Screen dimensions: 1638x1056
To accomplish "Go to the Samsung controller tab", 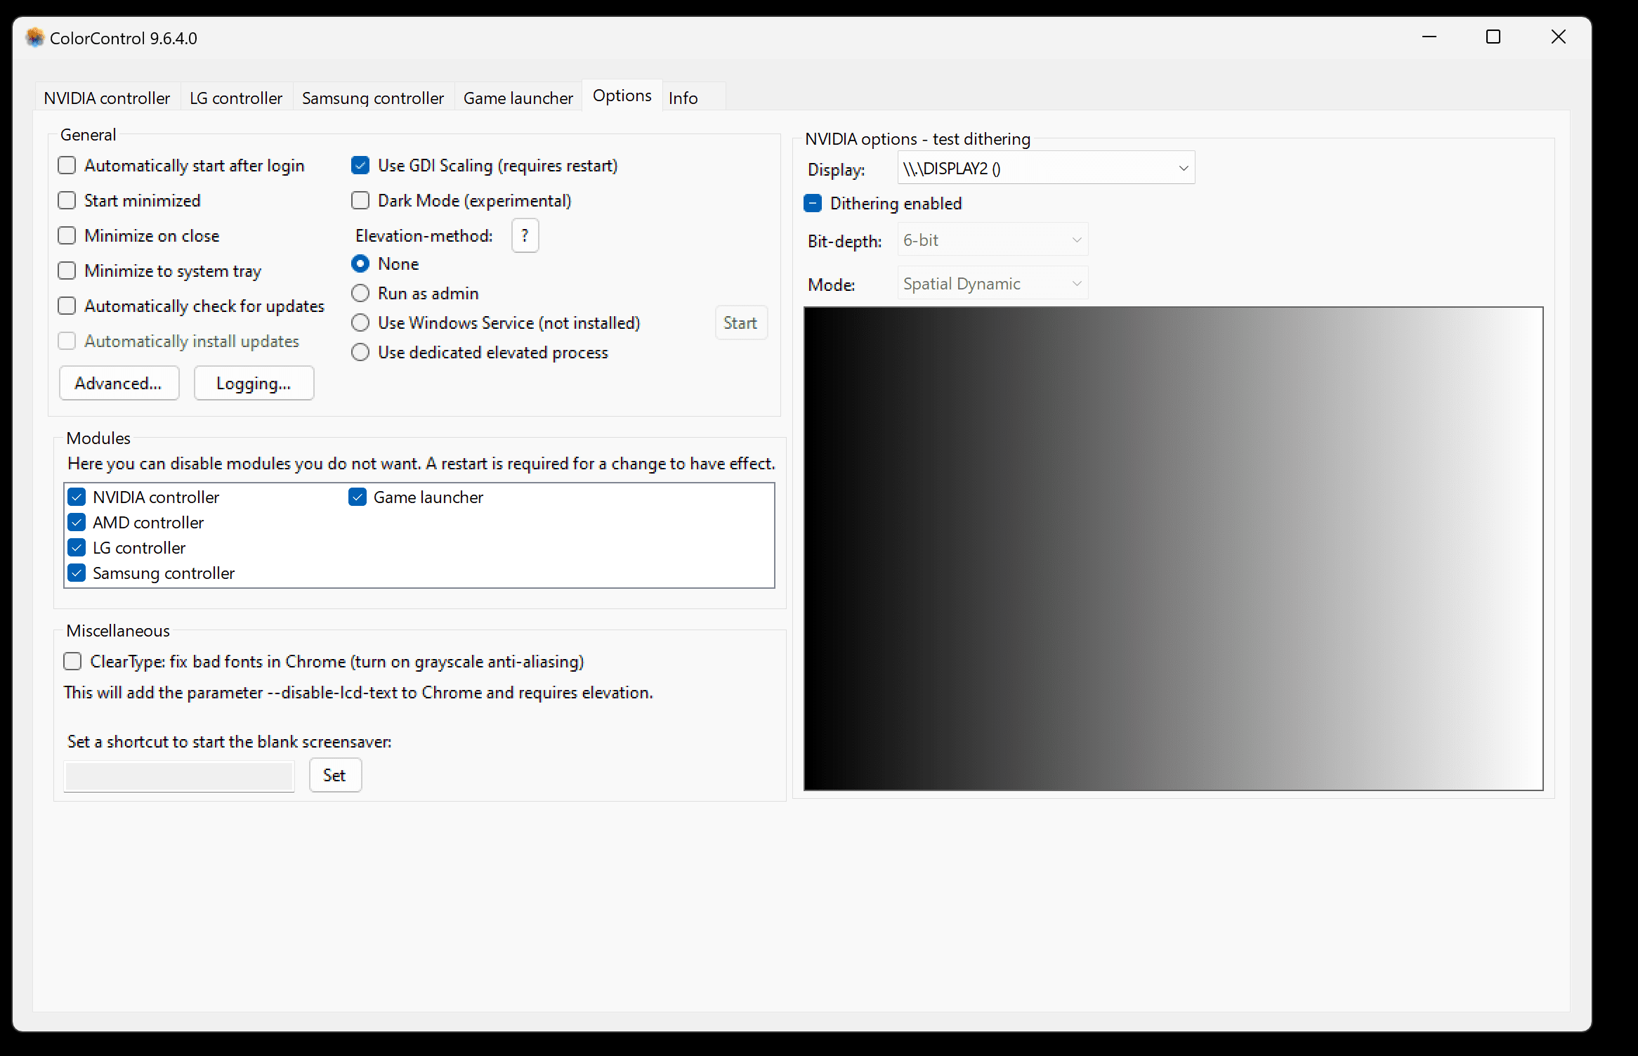I will [x=373, y=98].
